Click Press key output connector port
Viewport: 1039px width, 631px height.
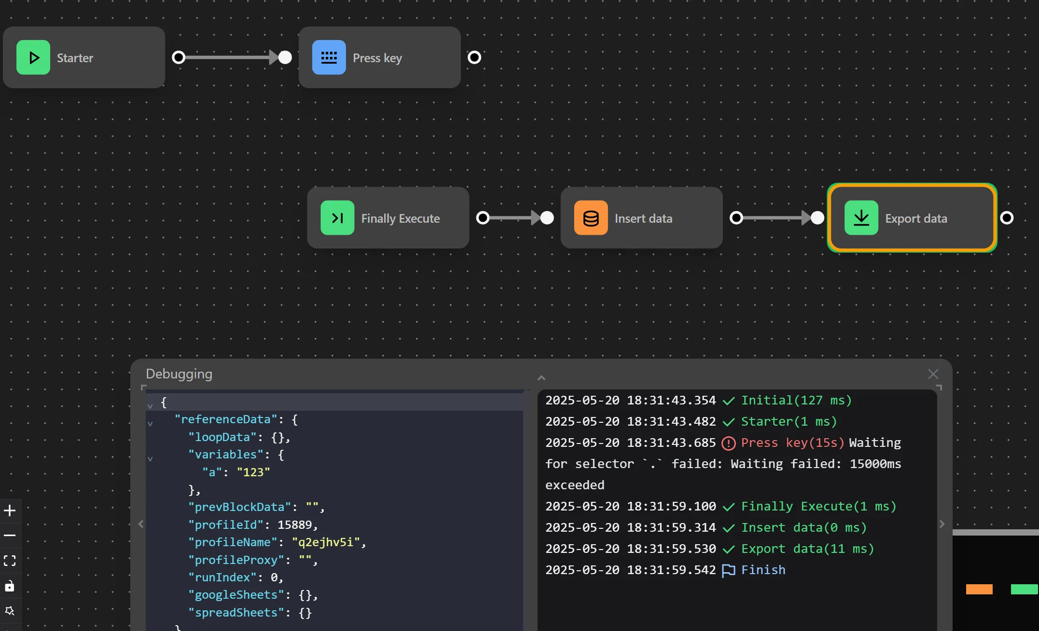pyautogui.click(x=474, y=57)
